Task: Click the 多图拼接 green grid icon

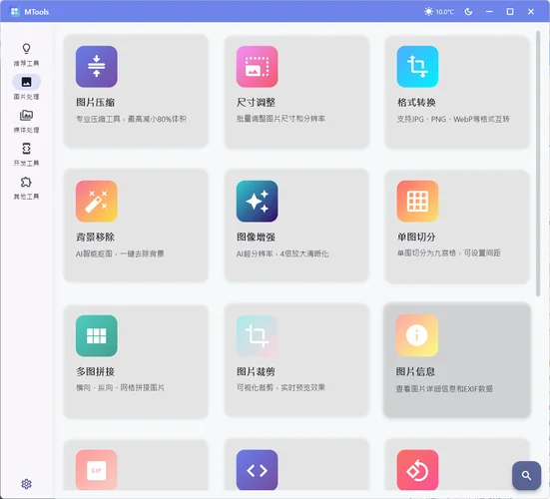Action: pos(97,336)
